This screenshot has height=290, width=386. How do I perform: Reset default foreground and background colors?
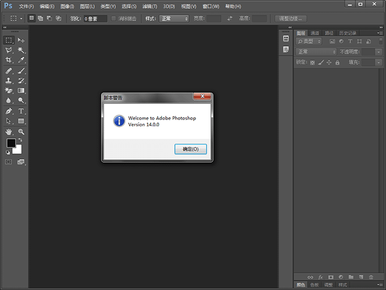point(8,152)
